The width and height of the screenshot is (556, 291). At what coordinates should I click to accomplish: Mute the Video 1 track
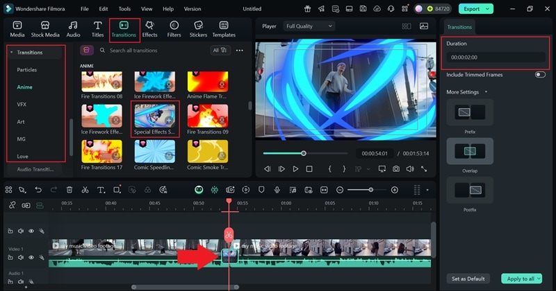click(x=21, y=258)
